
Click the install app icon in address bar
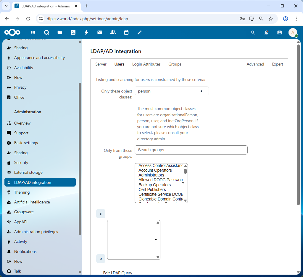coord(252,19)
